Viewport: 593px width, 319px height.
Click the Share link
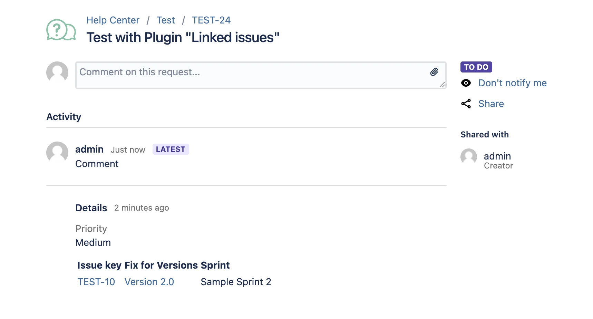click(x=491, y=104)
